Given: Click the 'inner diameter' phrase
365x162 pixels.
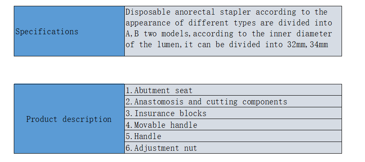Looking at the screenshot, I should pos(301,34).
